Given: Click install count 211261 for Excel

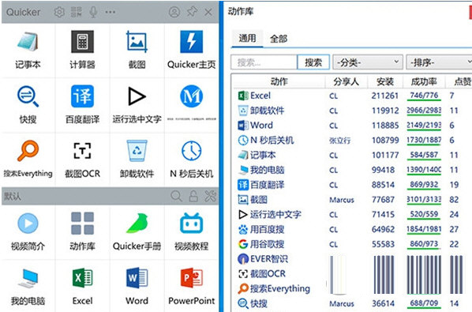Looking at the screenshot, I should 385,96.
